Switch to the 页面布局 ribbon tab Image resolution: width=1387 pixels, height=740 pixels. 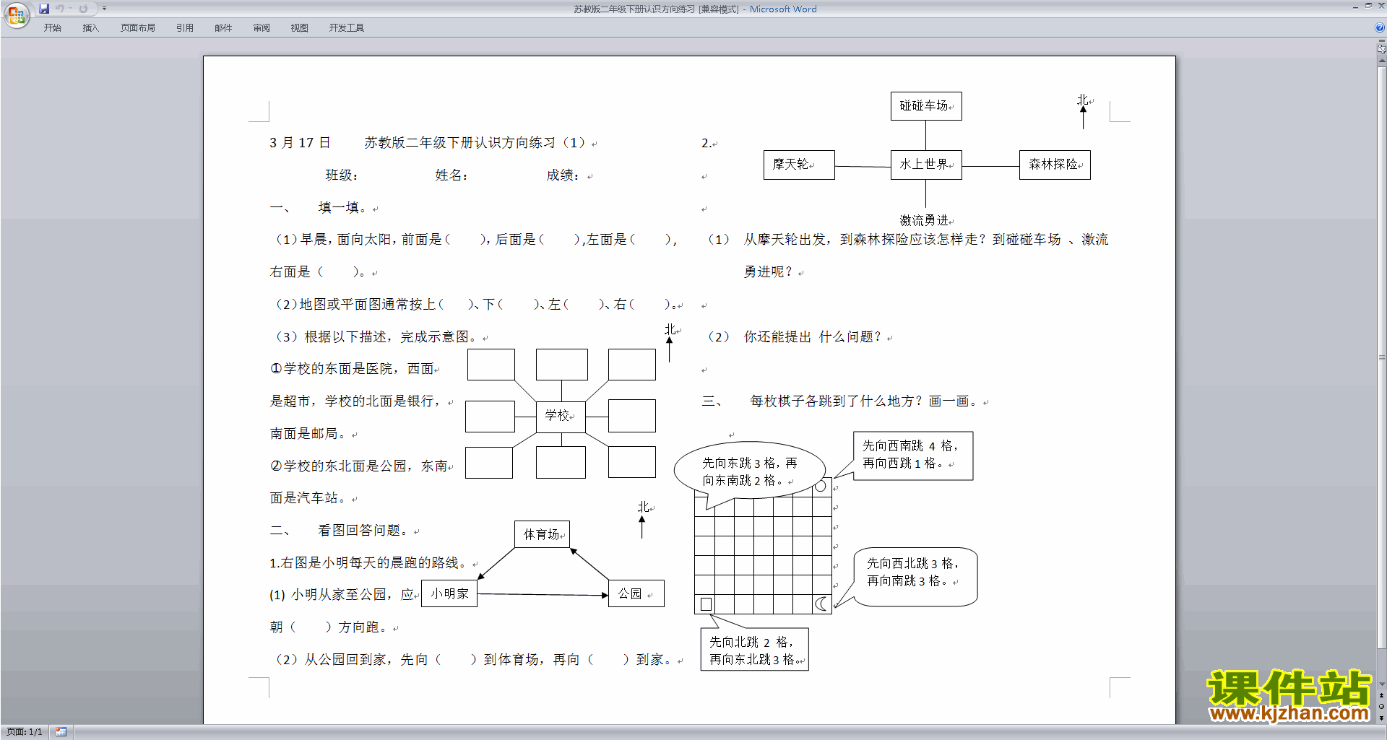tap(138, 28)
